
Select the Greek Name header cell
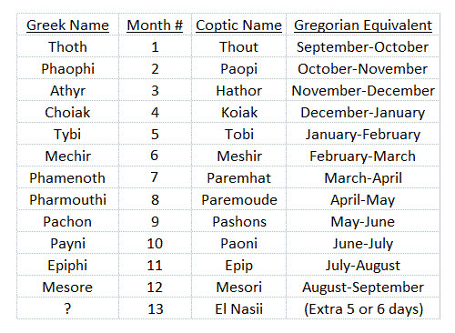point(67,25)
